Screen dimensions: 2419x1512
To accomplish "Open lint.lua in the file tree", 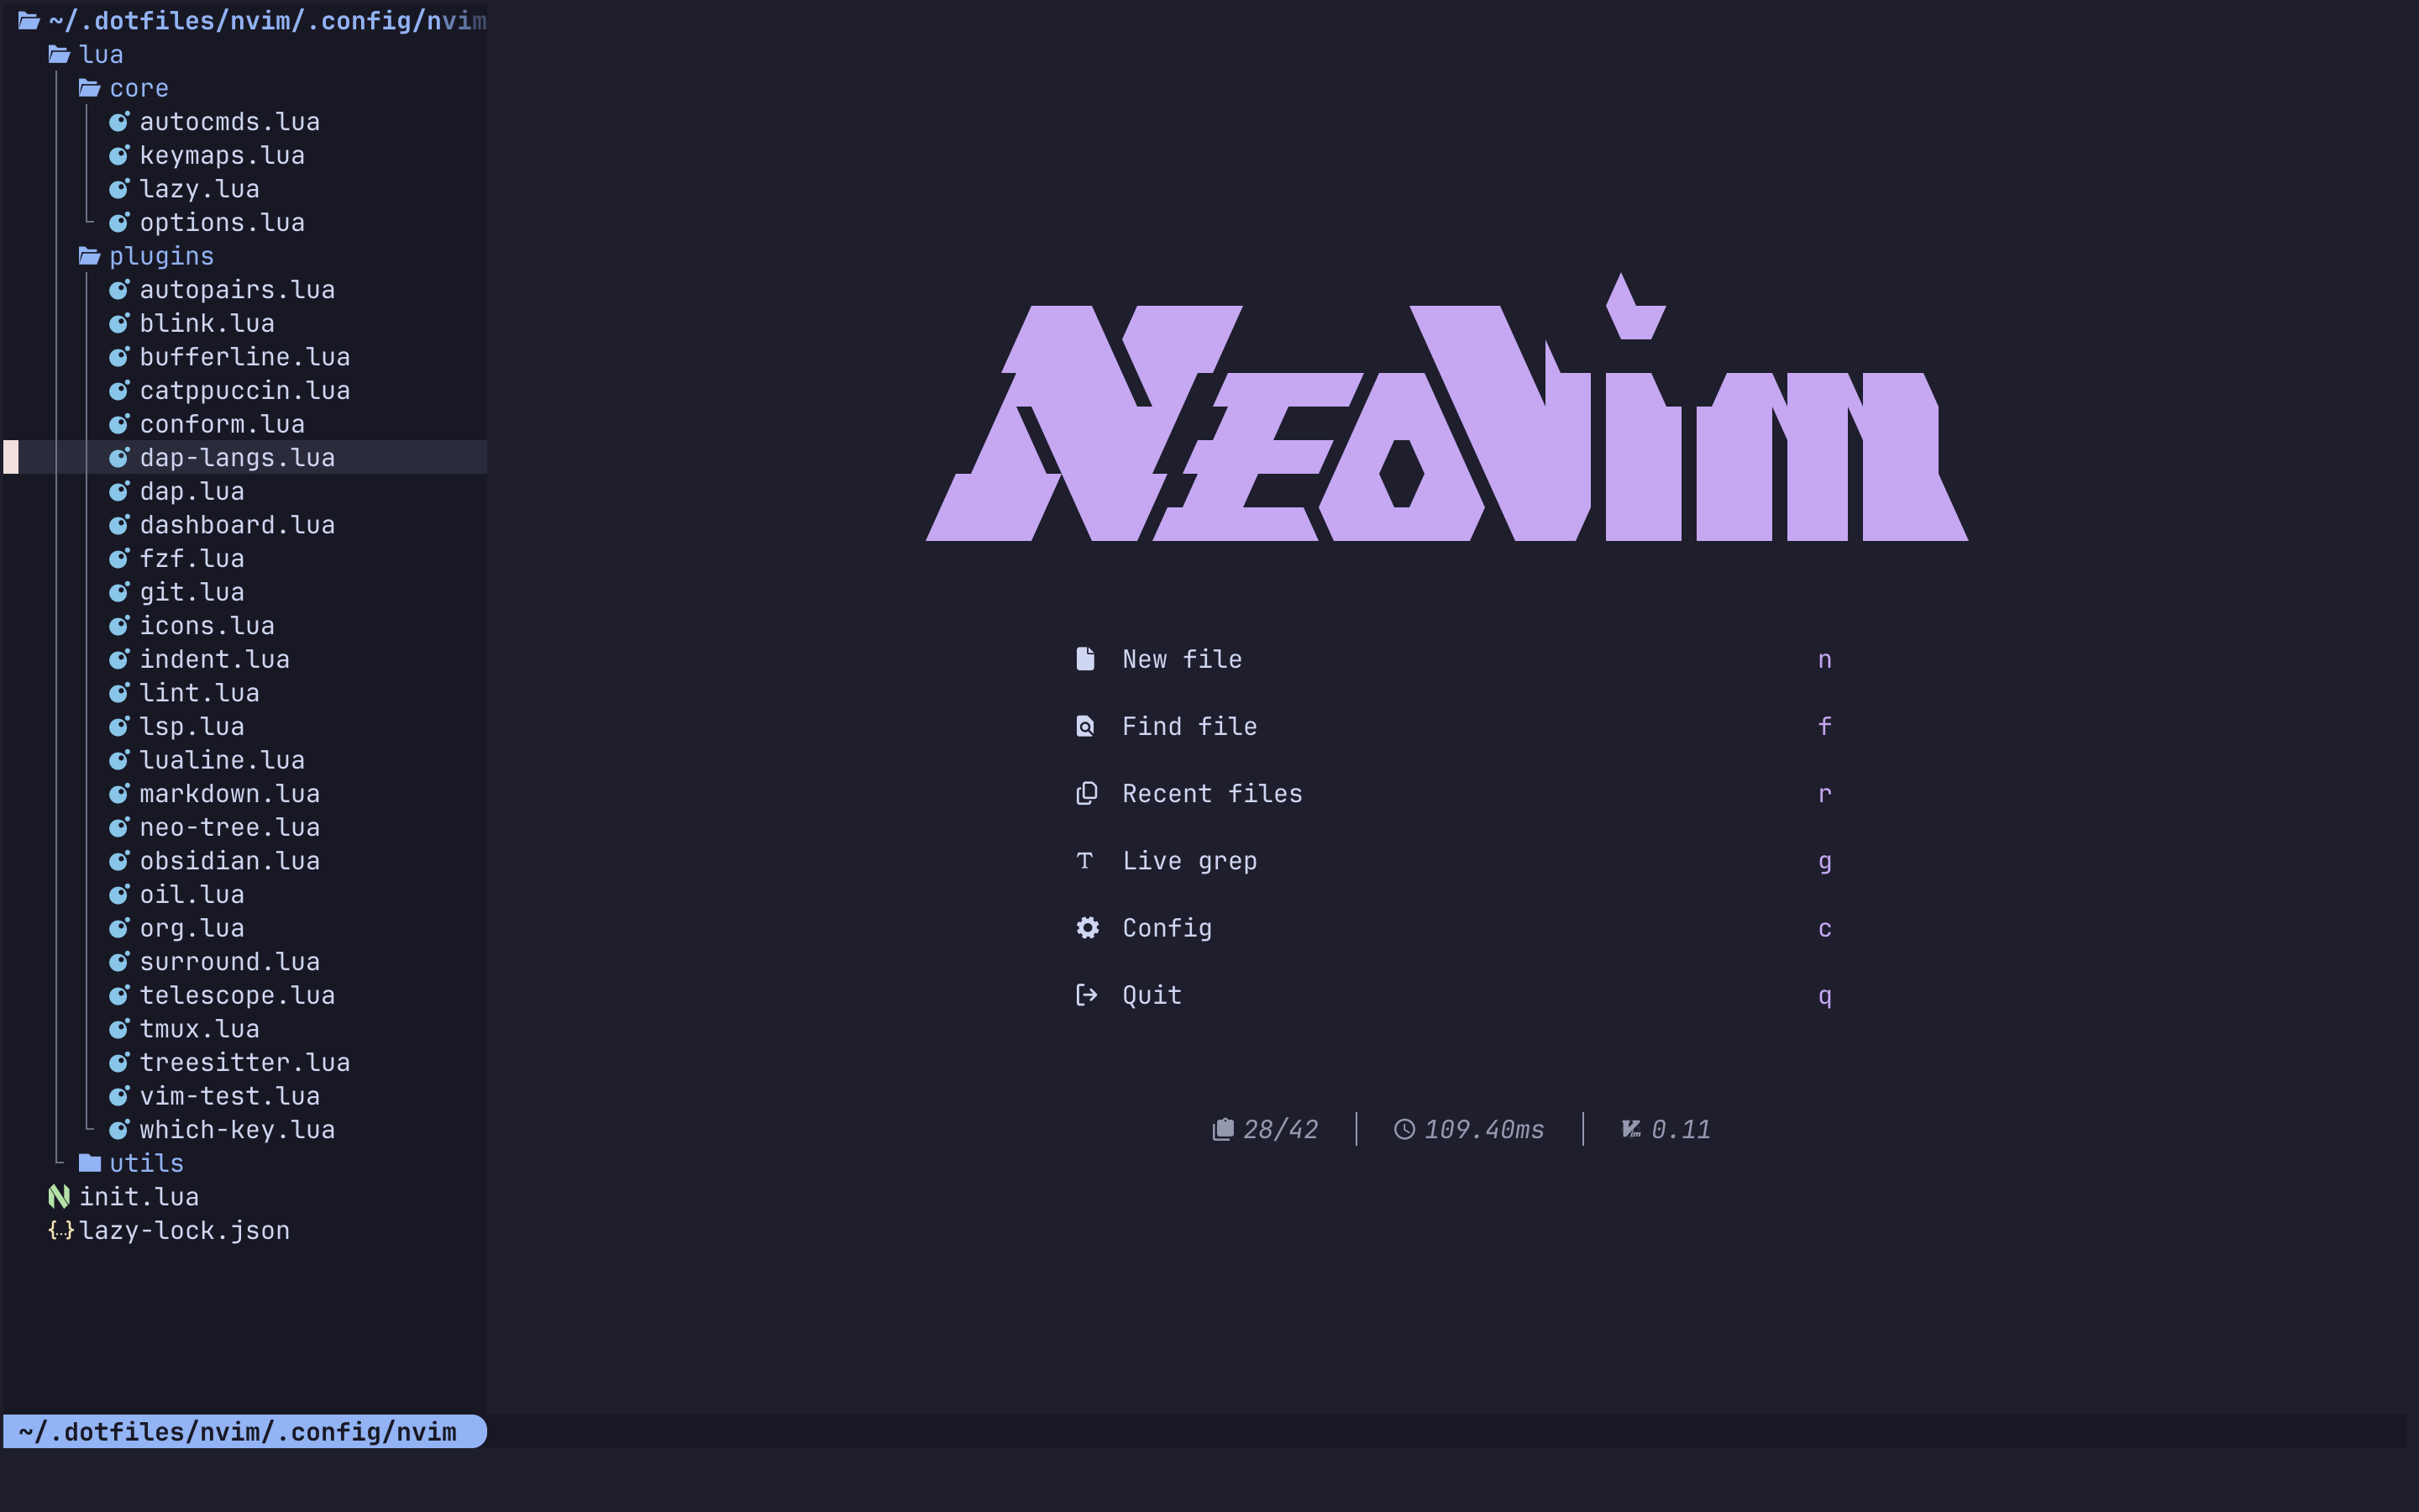I will tap(200, 693).
